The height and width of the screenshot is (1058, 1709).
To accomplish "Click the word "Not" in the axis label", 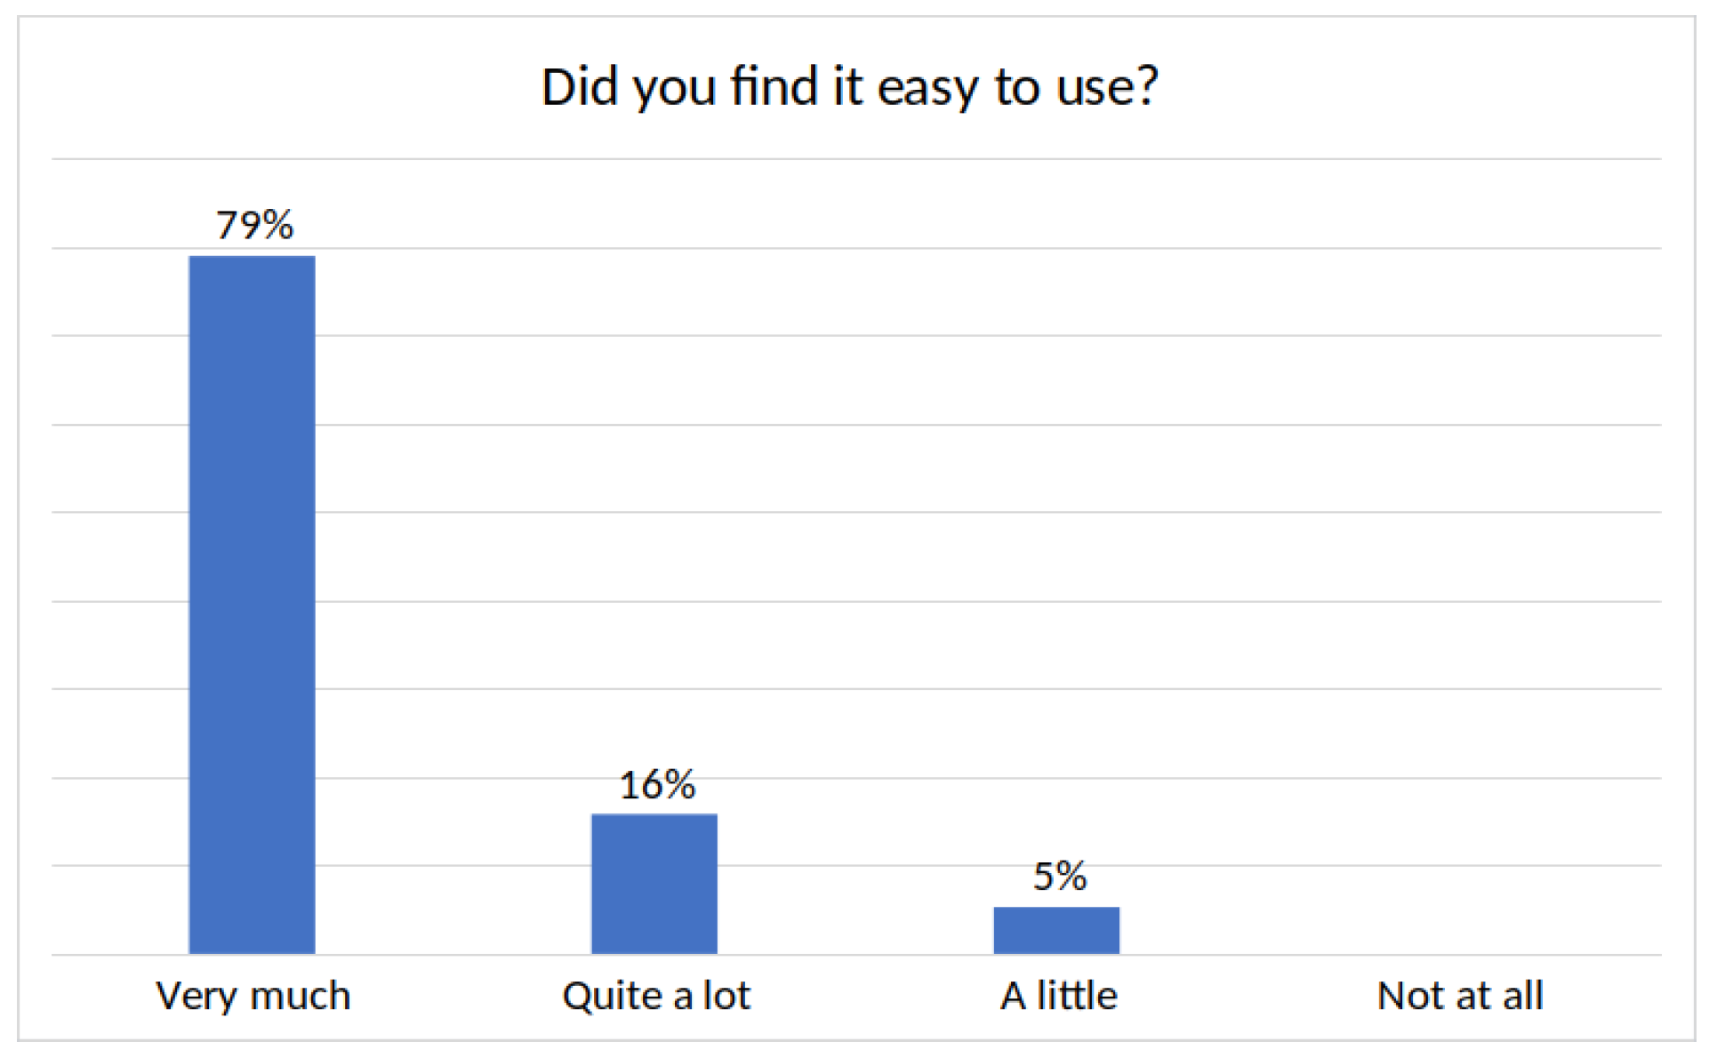I will pyautogui.click(x=1405, y=996).
